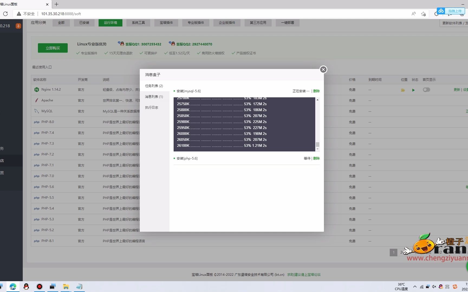Select the 运行环境 category
The image size is (468, 292).
[110, 23]
